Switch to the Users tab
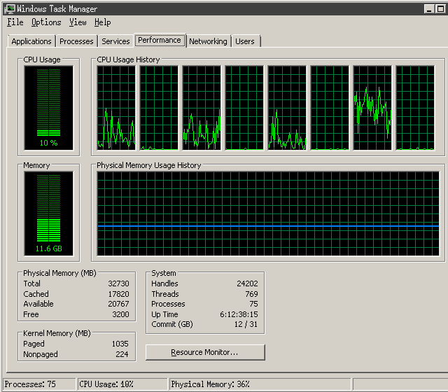 click(245, 41)
